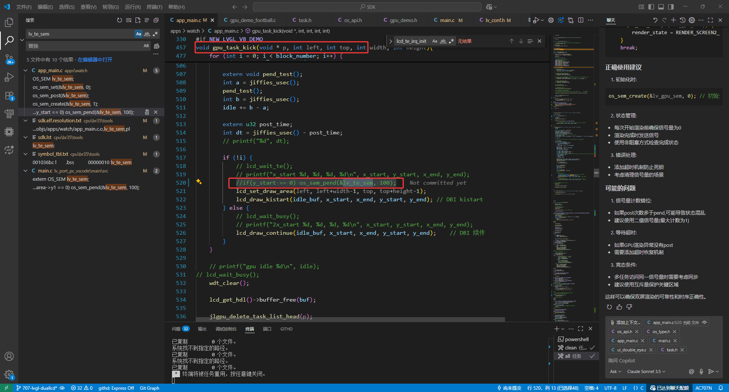Switch to the gpu_demo_football.c tab

[253, 20]
